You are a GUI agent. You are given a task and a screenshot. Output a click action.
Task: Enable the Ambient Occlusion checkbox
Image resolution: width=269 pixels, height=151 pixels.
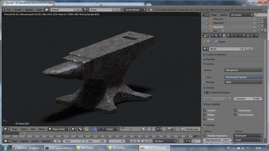point(207,93)
